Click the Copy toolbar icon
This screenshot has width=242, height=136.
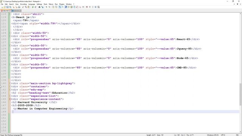(x=26, y=7)
